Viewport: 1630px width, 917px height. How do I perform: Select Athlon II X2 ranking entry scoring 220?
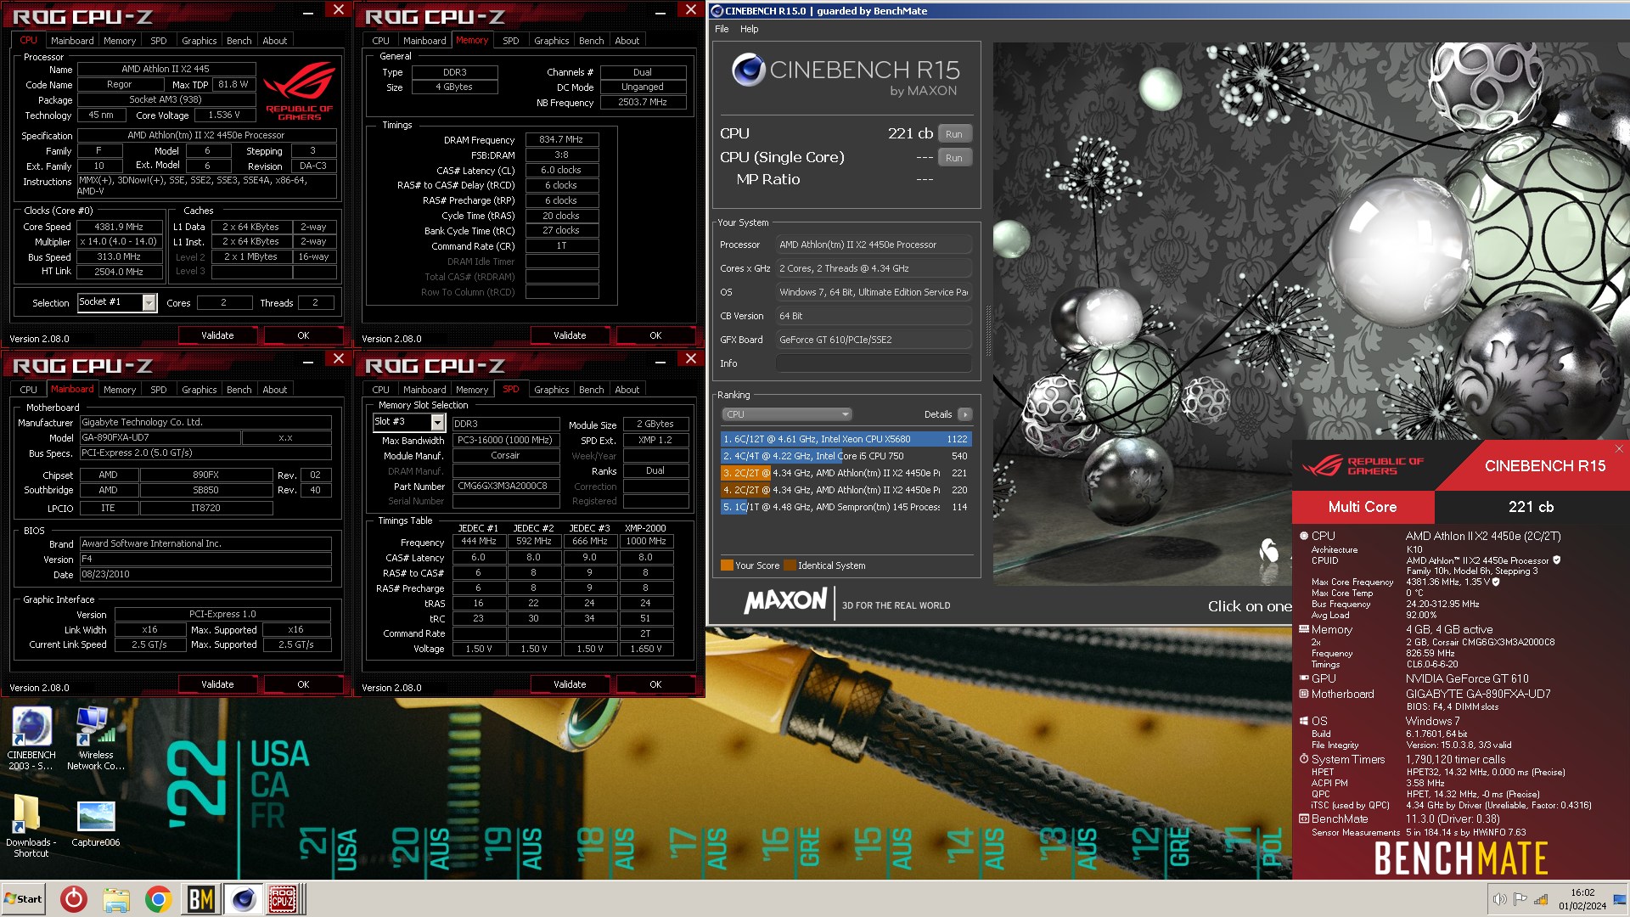click(846, 490)
